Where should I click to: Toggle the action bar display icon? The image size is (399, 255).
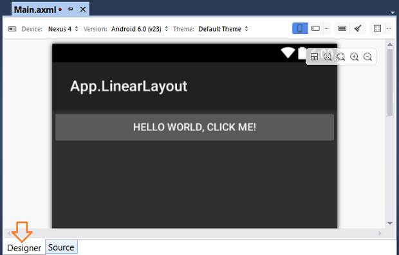[x=342, y=28]
